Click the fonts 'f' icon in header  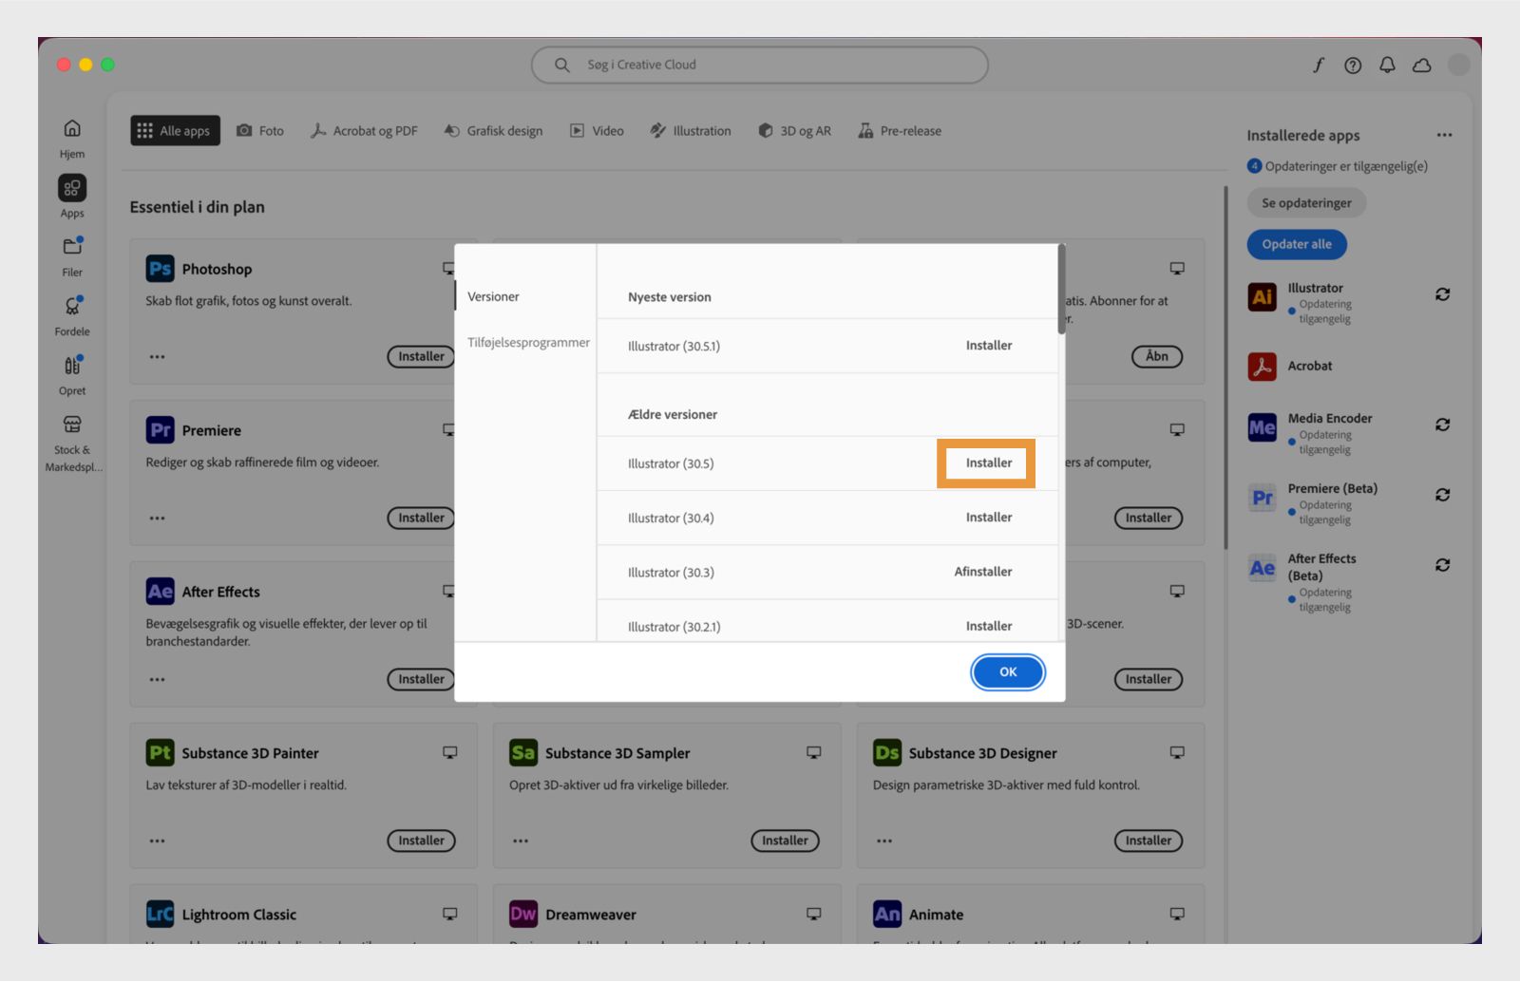(x=1319, y=65)
